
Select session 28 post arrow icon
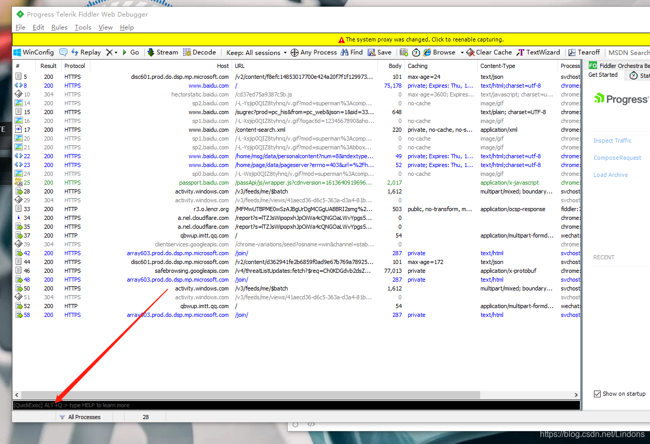pos(19,191)
